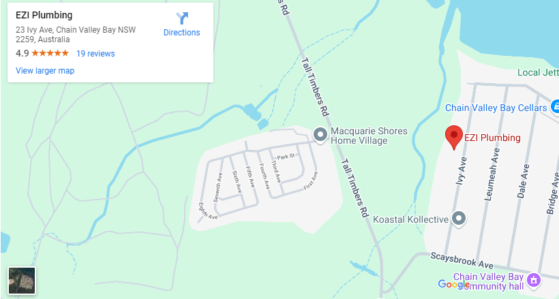Select the Koastal Kollective marker icon
Viewport: 559px width, 299px height.
pyautogui.click(x=459, y=218)
